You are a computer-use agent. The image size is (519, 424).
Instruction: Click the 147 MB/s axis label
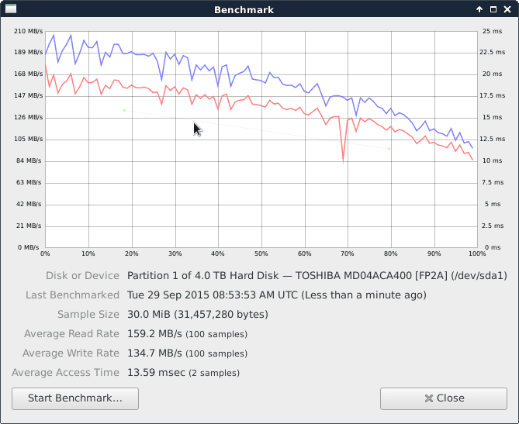[29, 95]
